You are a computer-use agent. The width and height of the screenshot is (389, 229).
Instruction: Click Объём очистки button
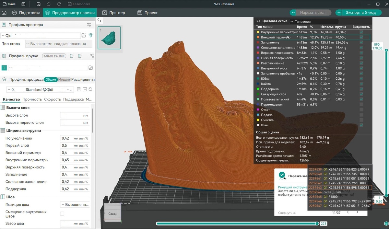click(54, 56)
